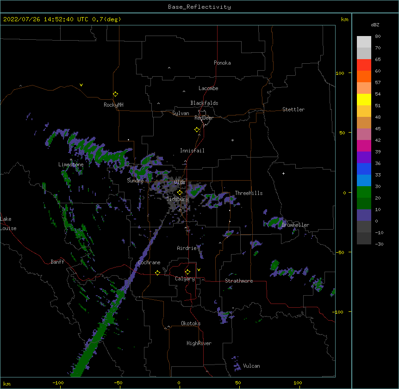Image resolution: width=399 pixels, height=389 pixels.
Task: Click the Lake Louise label
Action: (x=8, y=224)
